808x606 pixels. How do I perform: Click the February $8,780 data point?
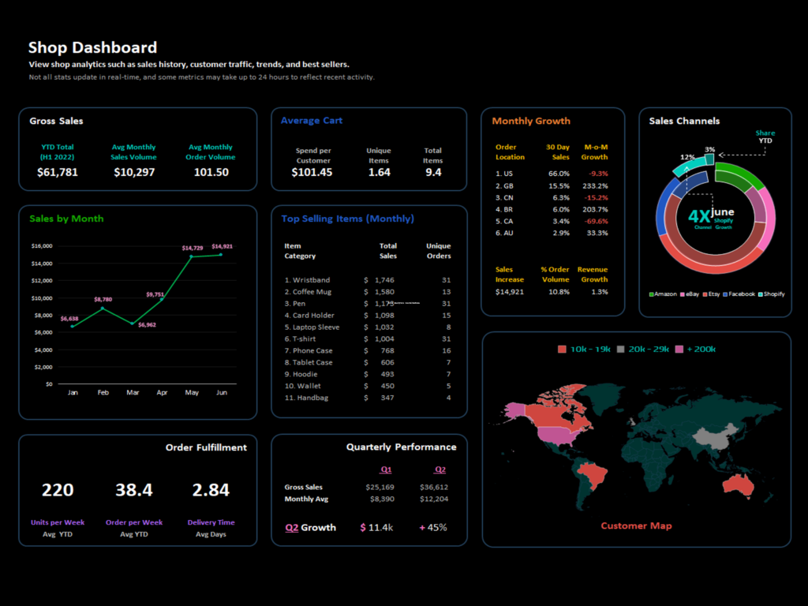coord(103,309)
